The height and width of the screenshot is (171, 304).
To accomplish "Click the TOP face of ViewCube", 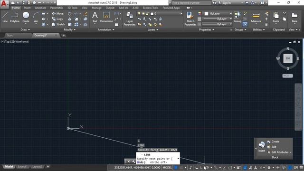I will coord(288,58).
